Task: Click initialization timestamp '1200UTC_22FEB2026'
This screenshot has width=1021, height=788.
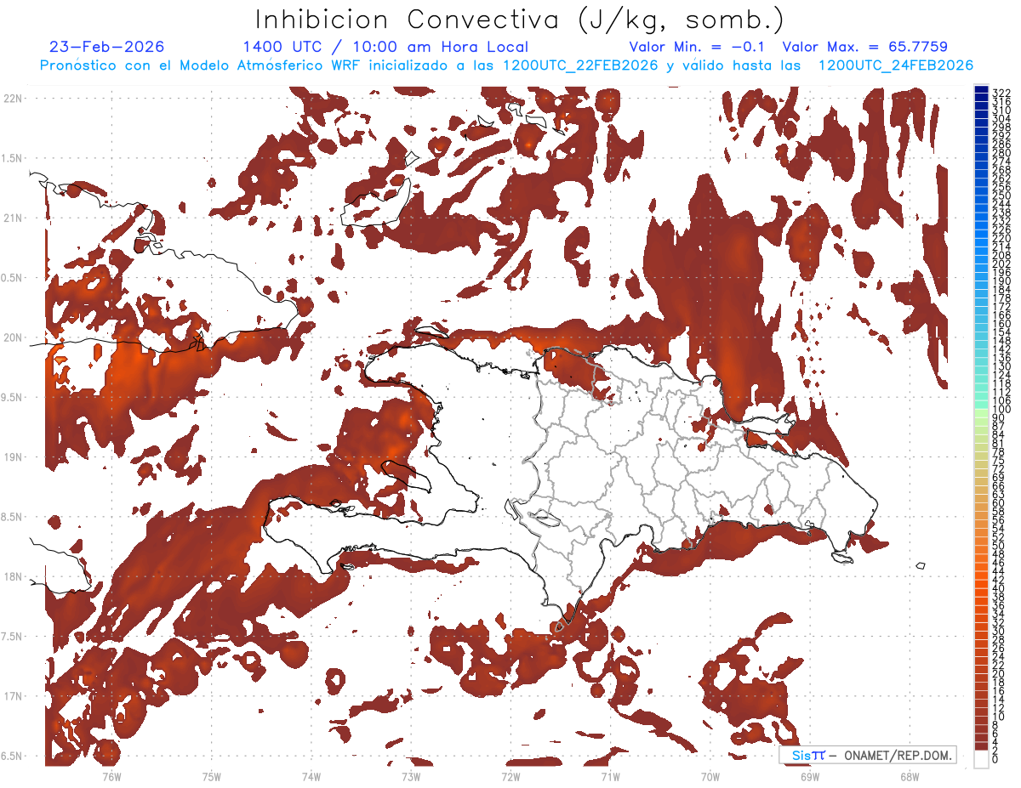Action: tap(579, 65)
